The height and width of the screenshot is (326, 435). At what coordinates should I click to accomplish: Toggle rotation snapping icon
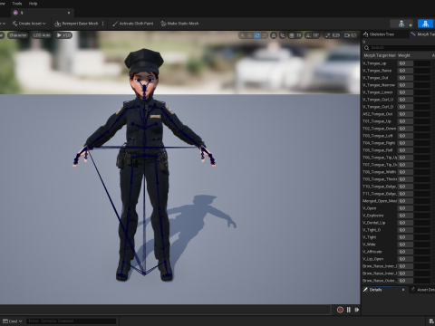[x=308, y=35]
